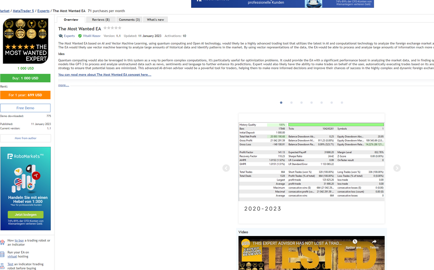This screenshot has height=270, width=434.
Task: Open the YouTube video title link
Action: click(x=297, y=243)
